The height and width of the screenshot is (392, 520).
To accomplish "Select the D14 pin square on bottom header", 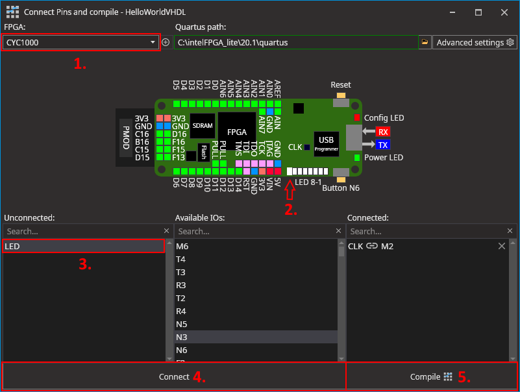I will (239, 171).
